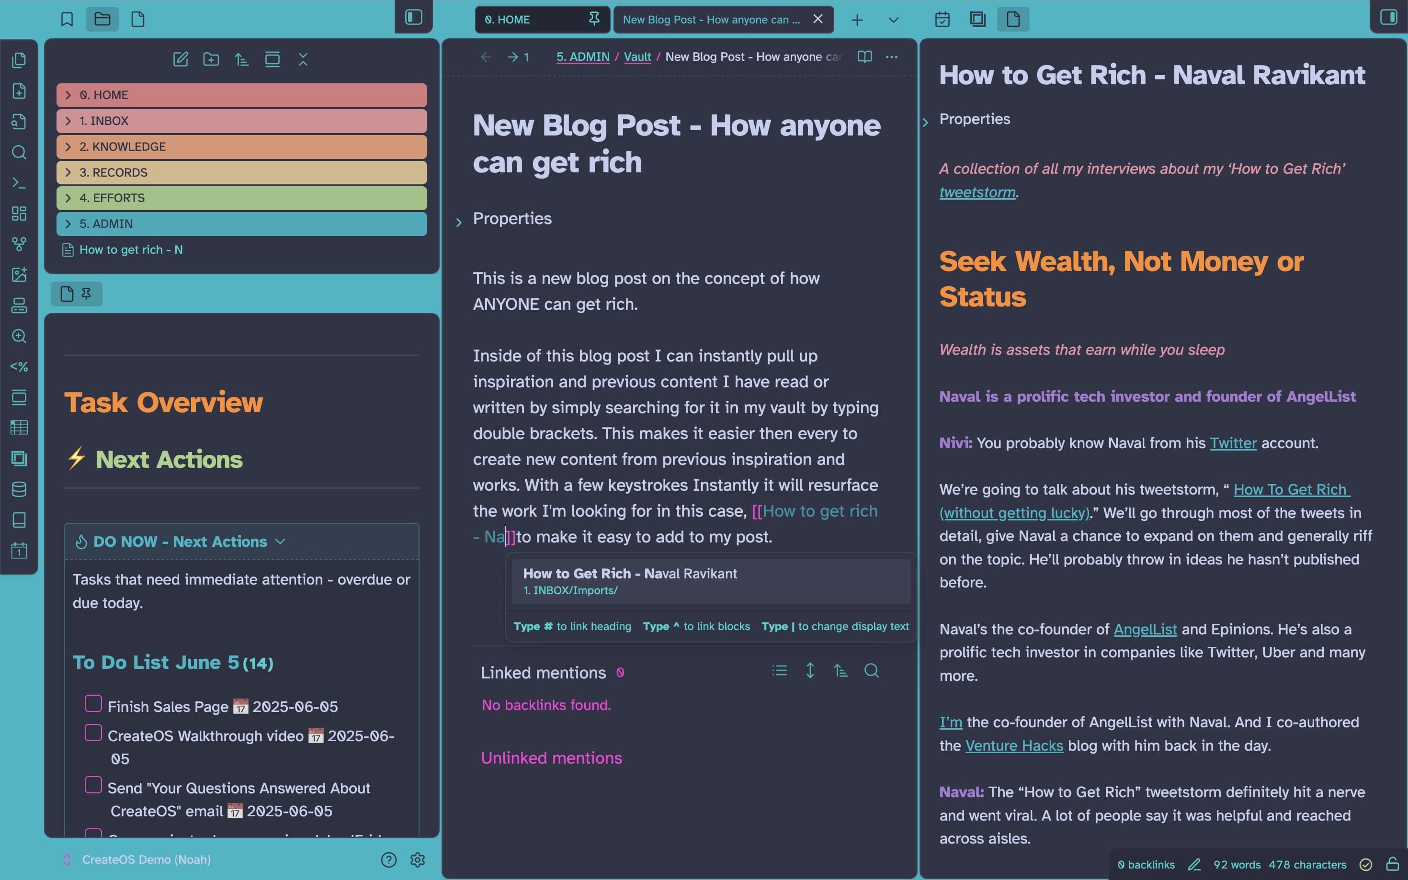Close the New Blog Post tab

(818, 19)
